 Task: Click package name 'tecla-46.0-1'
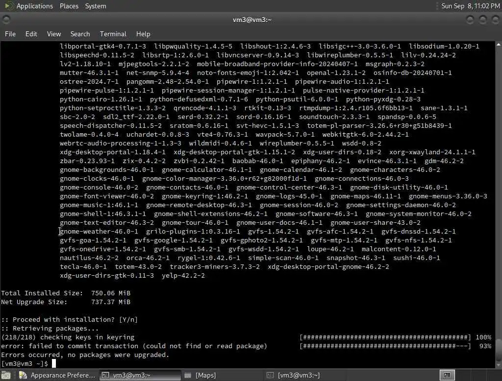[x=83, y=266]
